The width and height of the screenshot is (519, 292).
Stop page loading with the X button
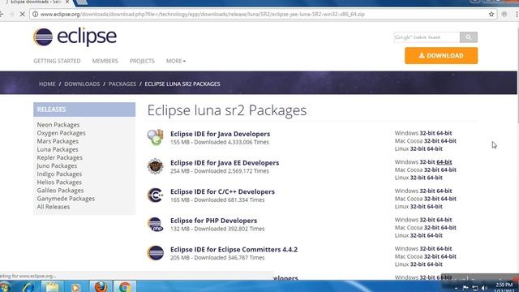(22, 15)
